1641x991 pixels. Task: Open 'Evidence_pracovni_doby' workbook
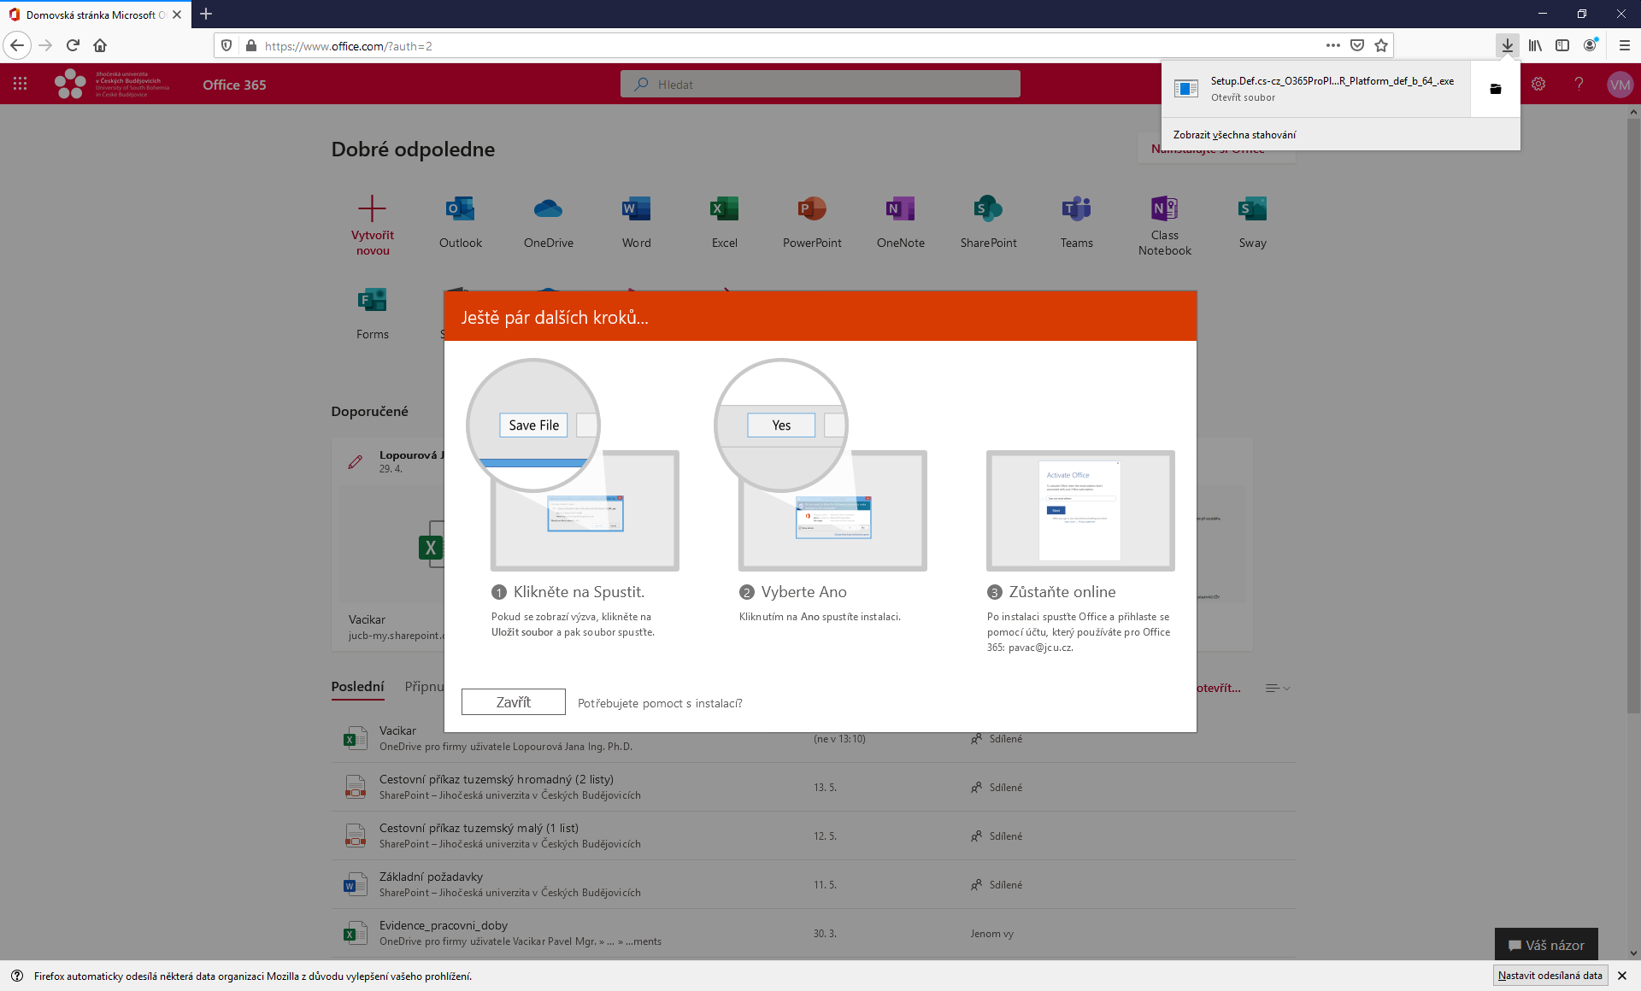(444, 925)
